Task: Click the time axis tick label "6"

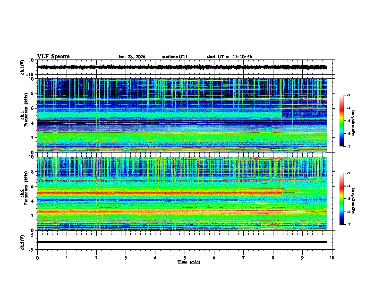Action: [x=214, y=258]
